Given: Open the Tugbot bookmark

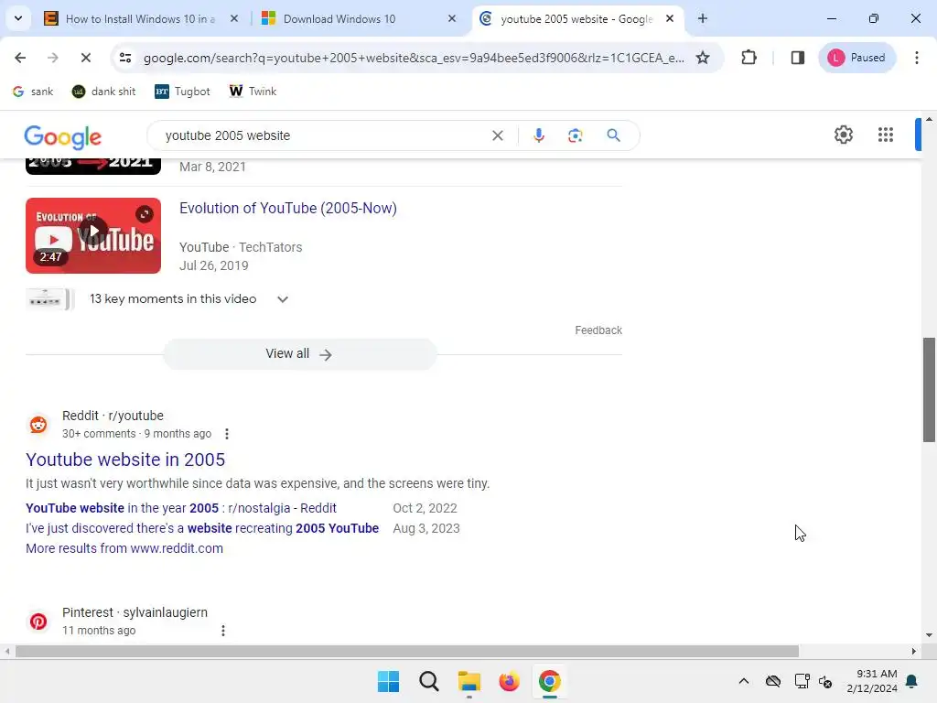Looking at the screenshot, I should 182,92.
